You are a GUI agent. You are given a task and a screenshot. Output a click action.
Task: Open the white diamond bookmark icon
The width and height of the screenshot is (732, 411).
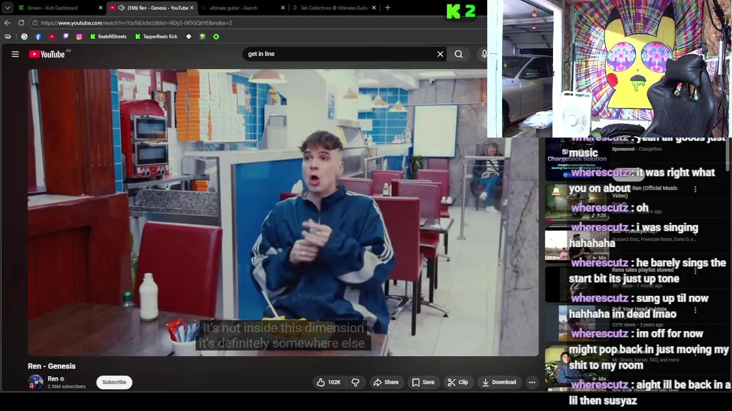189,37
